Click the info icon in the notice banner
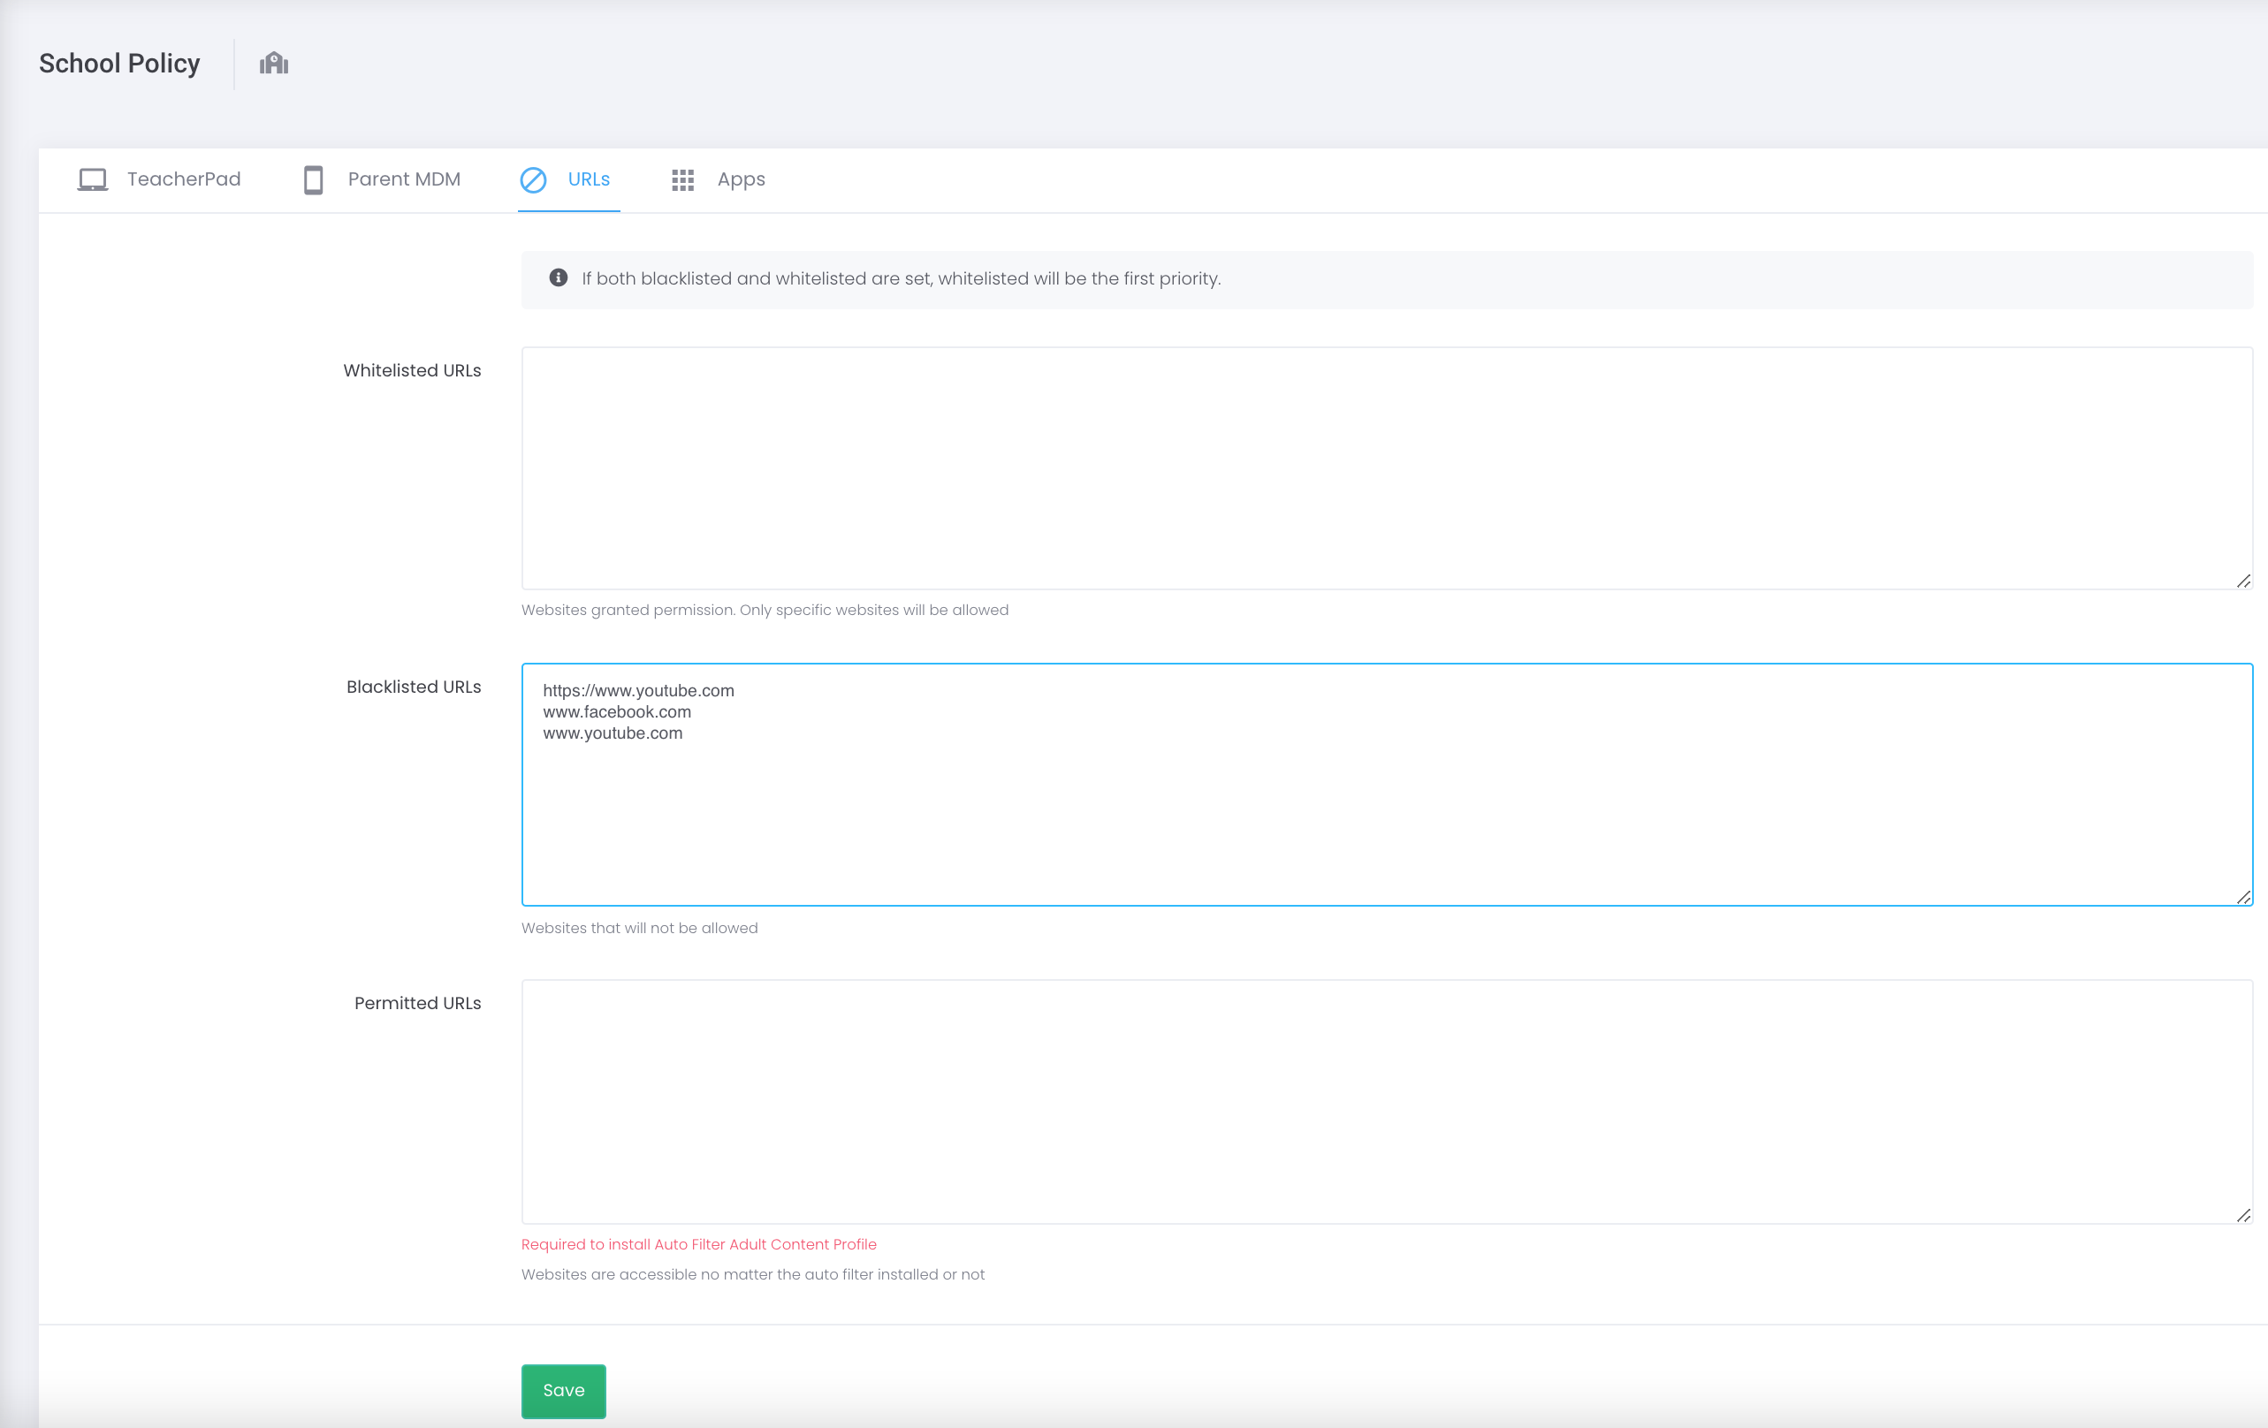 coord(559,277)
